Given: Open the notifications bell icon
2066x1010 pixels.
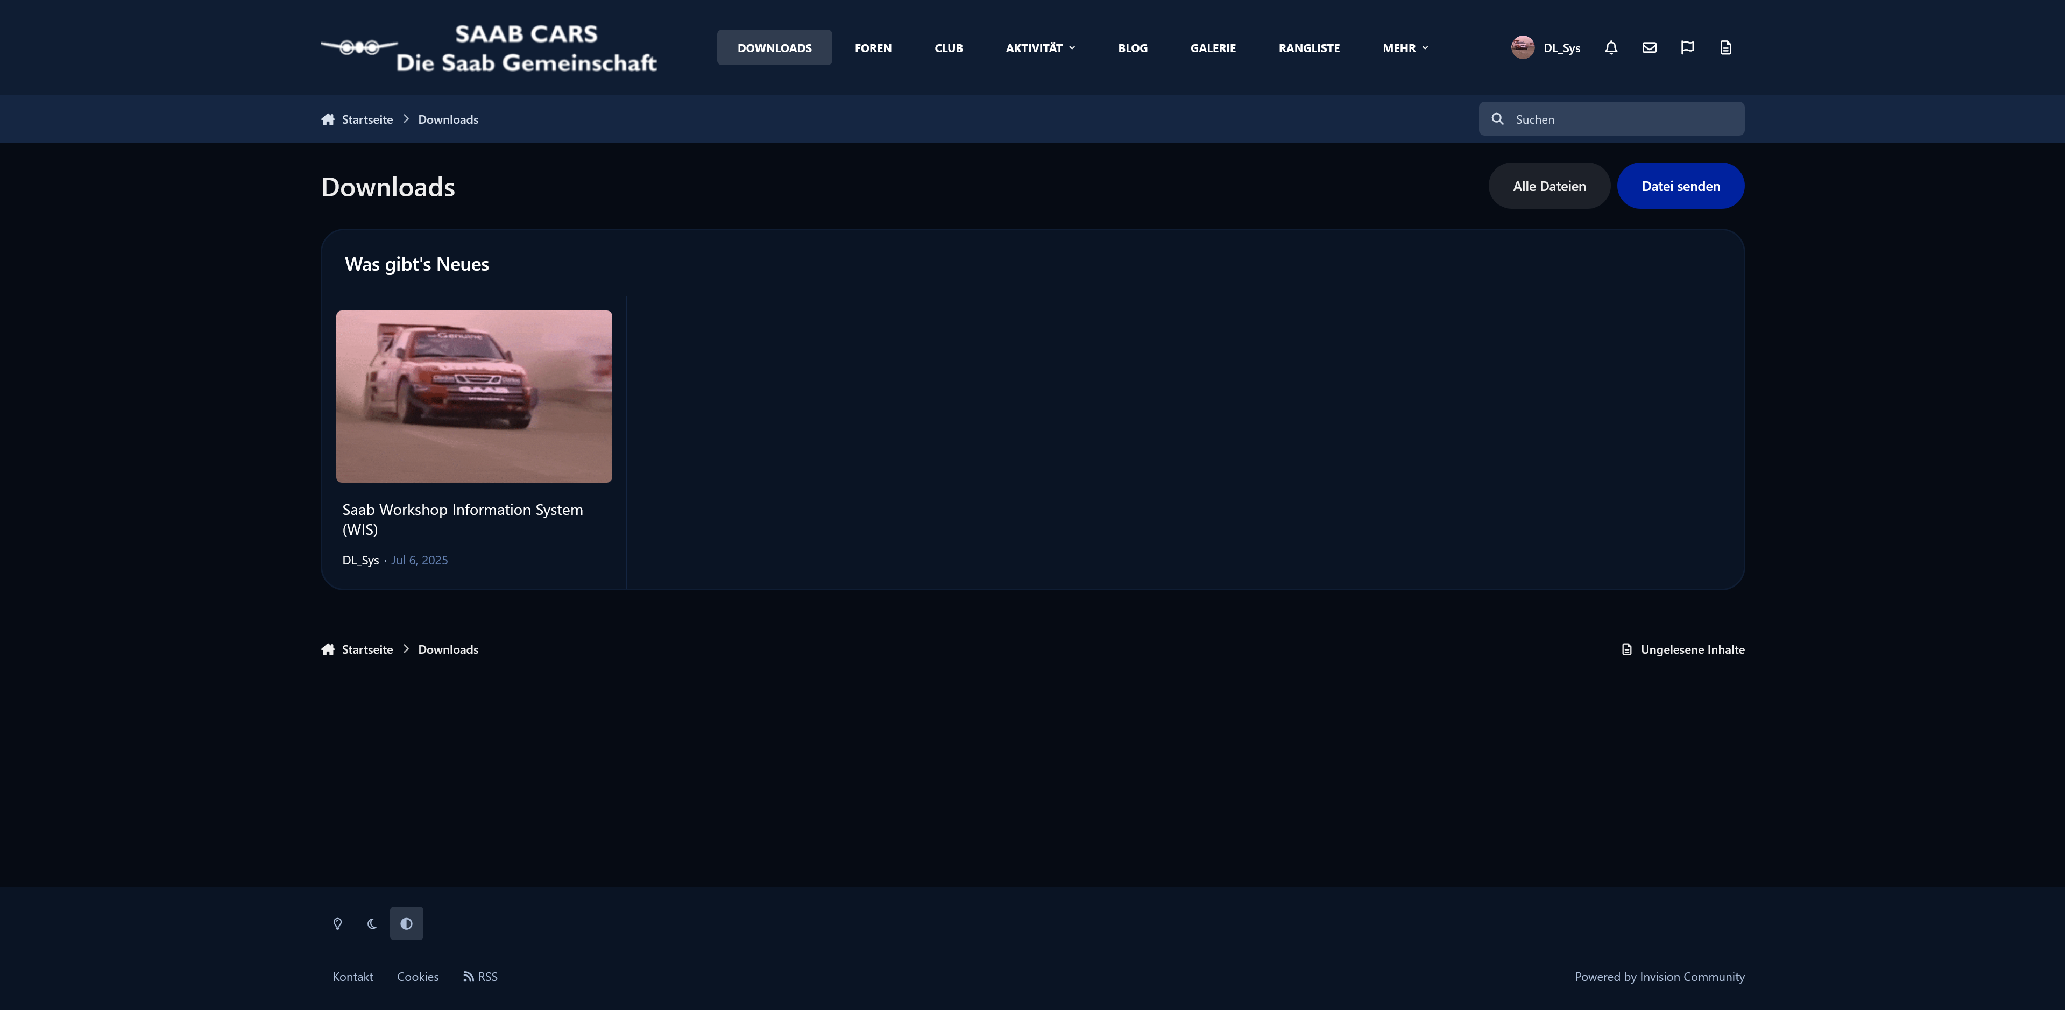Looking at the screenshot, I should pyautogui.click(x=1610, y=47).
